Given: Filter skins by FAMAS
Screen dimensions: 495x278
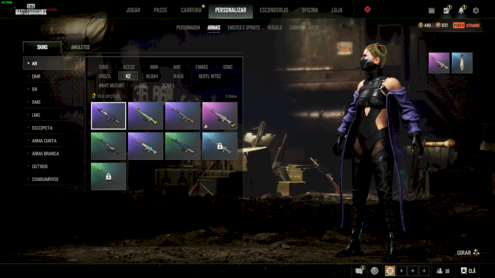Looking at the screenshot, I should [202, 67].
